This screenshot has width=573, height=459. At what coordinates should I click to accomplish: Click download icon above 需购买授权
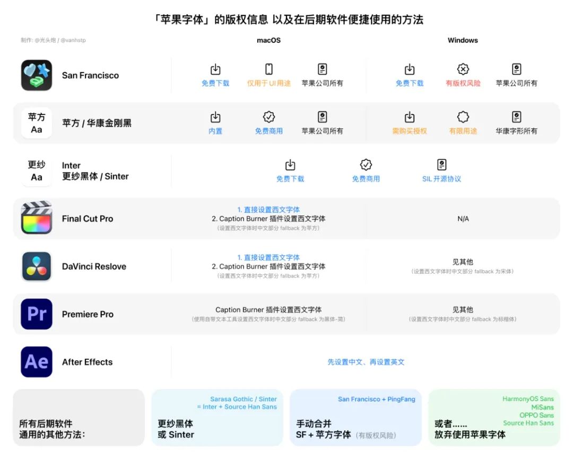410,117
